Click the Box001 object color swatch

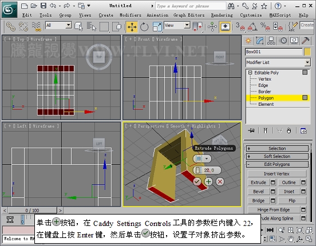click(307, 52)
